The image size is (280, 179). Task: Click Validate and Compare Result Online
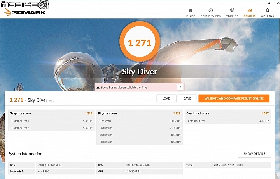point(234,98)
